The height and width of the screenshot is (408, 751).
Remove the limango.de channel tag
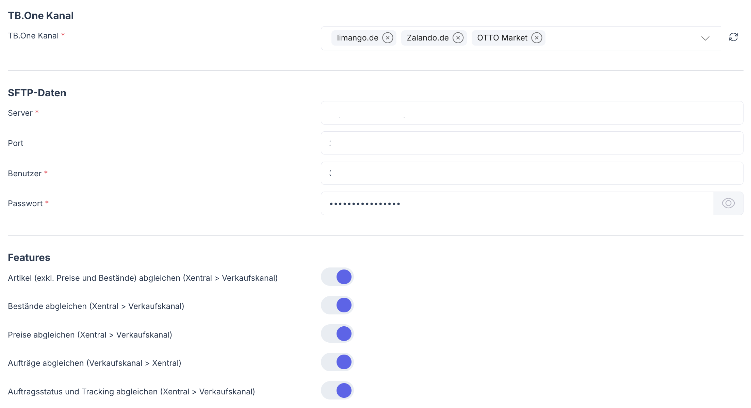pyautogui.click(x=388, y=38)
